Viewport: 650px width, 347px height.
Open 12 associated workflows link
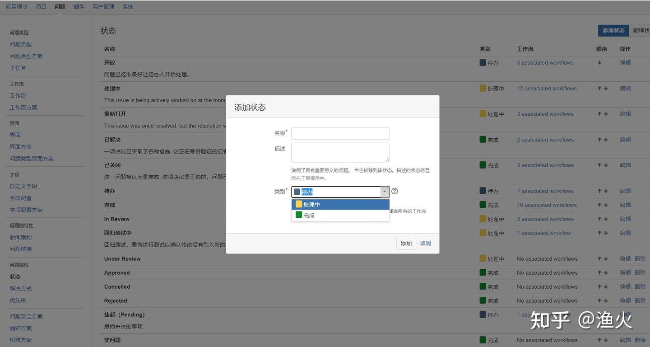(547, 89)
